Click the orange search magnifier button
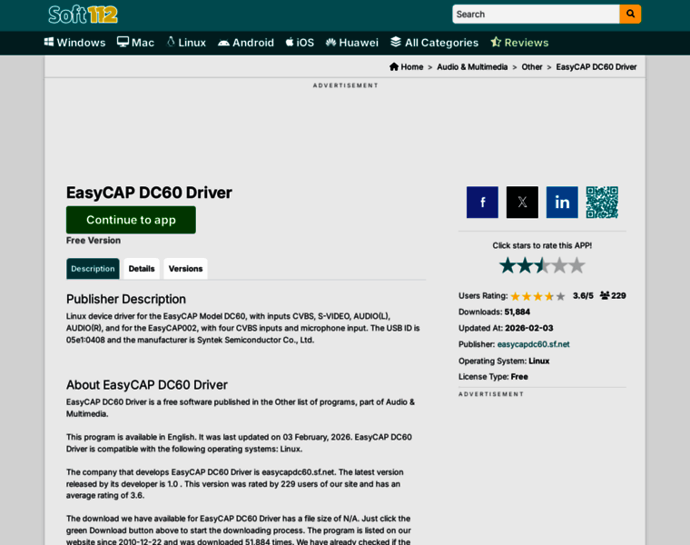690x545 pixels. click(x=630, y=15)
